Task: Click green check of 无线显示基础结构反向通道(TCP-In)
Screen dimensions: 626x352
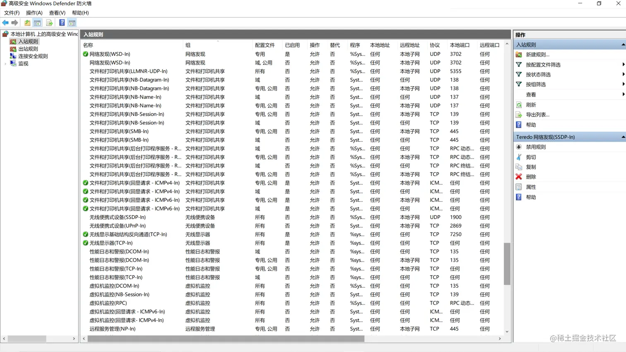Action: pyautogui.click(x=85, y=235)
